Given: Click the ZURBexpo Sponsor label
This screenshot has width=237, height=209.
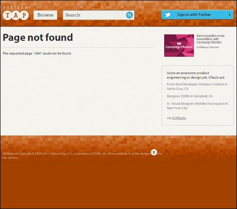Looking at the screenshot, I should tap(208, 47).
